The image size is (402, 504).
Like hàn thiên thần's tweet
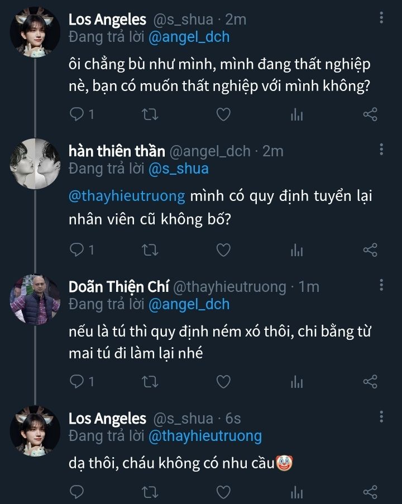click(223, 250)
